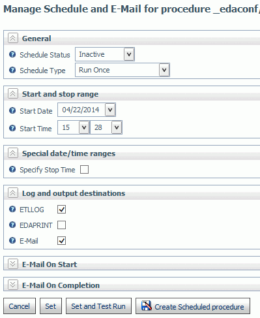Click help icon beside Schedule Status

click(12, 54)
